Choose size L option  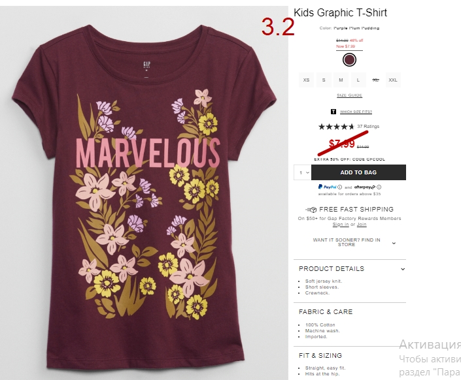[358, 80]
